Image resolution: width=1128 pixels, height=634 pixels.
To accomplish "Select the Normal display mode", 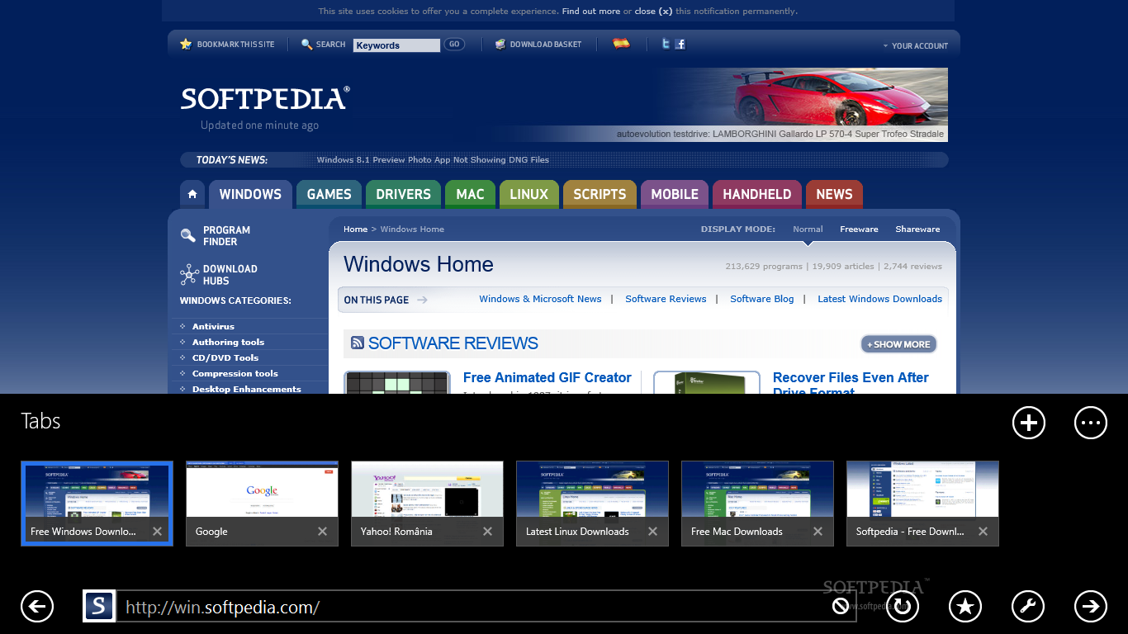I will coord(808,229).
